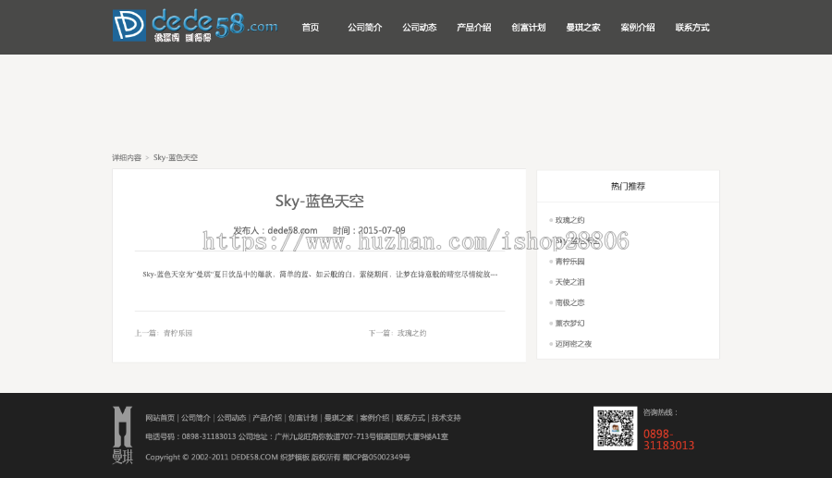
Task: Open 曼琪之家 in the top navigation
Action: 583,27
